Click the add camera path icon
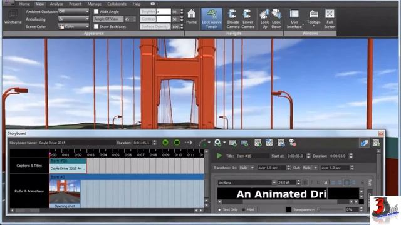 click(202, 142)
